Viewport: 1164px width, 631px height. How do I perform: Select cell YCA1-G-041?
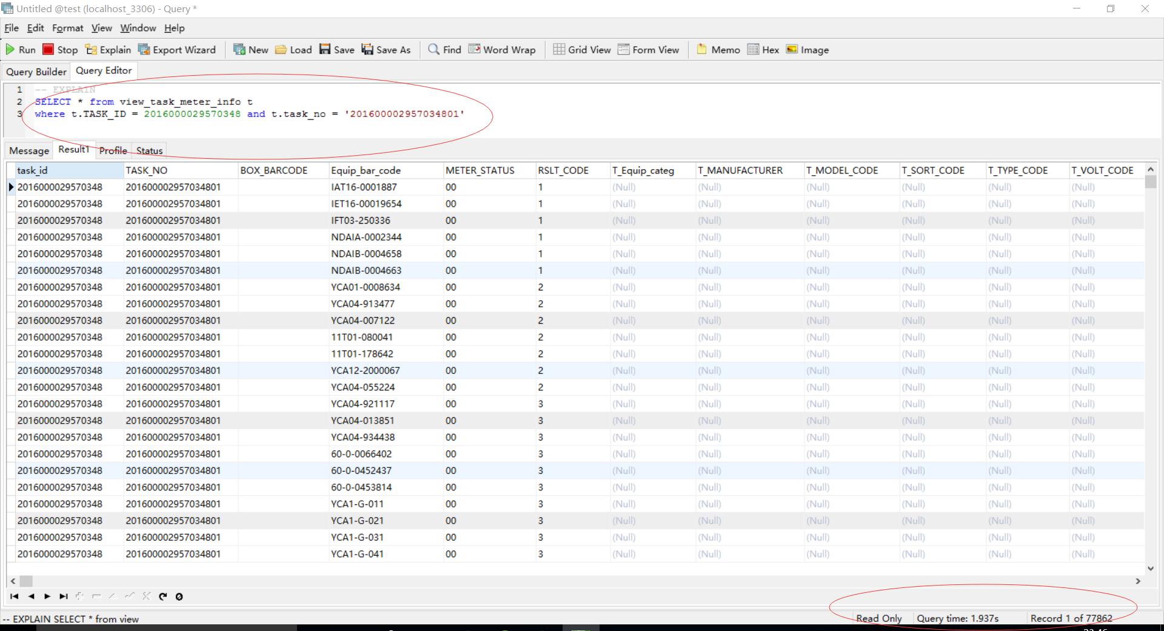tap(386, 554)
